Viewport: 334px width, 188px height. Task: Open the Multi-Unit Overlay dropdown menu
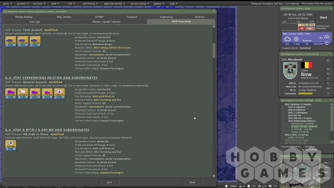click(114, 4)
